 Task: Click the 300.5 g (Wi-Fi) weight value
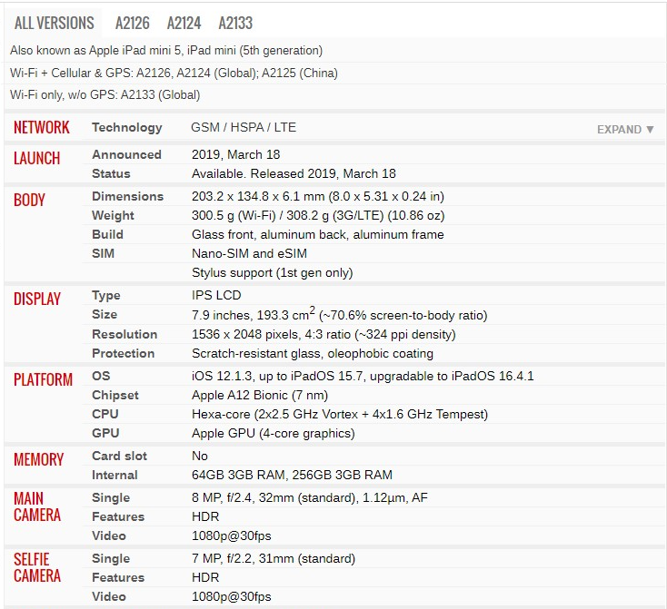click(x=318, y=216)
